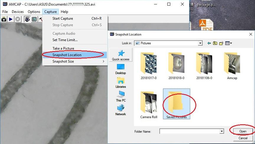Click the blue play start-capture icon

pyautogui.click(x=11, y=19)
